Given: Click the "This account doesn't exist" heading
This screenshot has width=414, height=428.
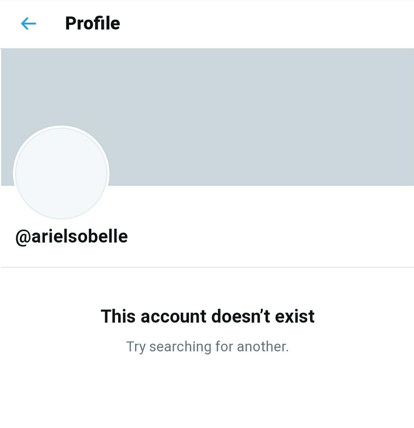Looking at the screenshot, I should coord(208,316).
